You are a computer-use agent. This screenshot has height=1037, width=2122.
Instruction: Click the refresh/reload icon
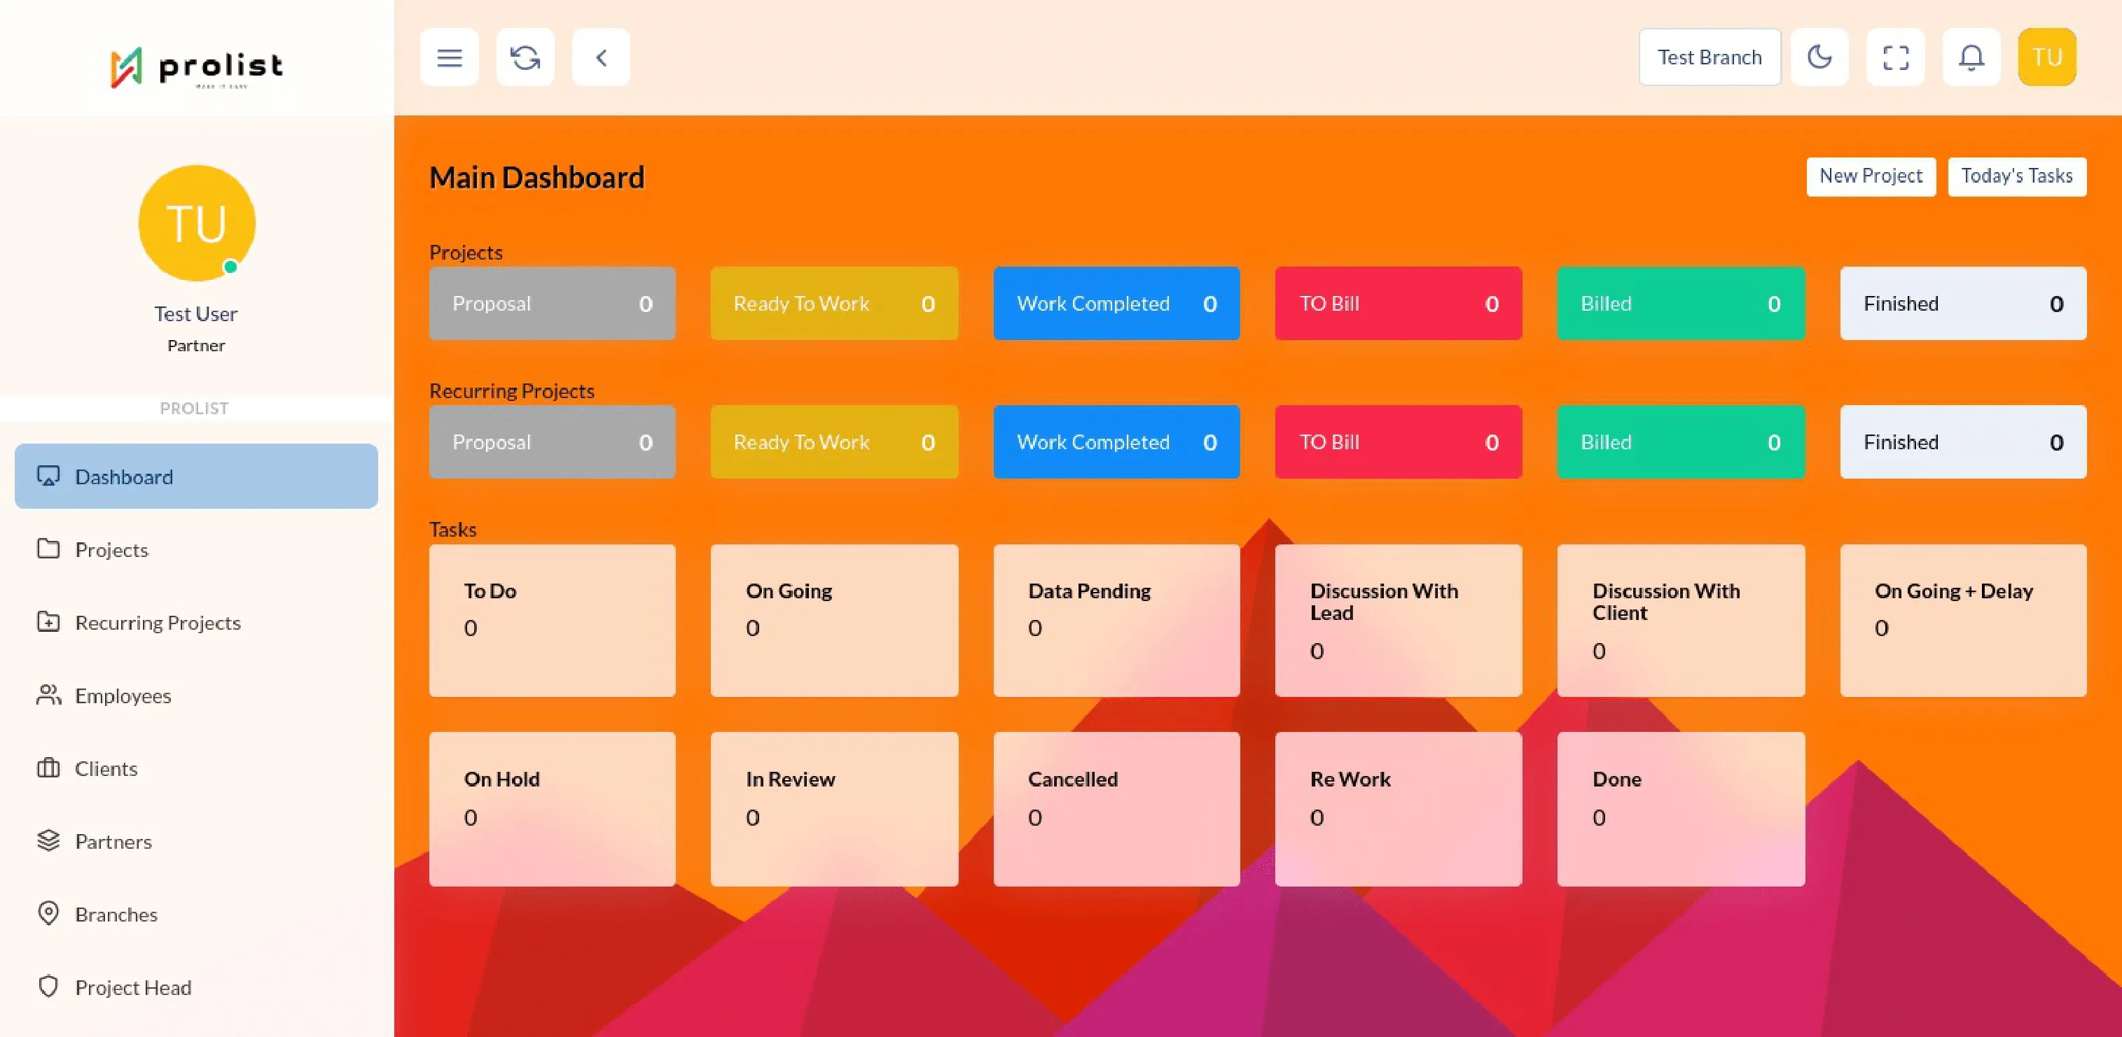(x=525, y=57)
